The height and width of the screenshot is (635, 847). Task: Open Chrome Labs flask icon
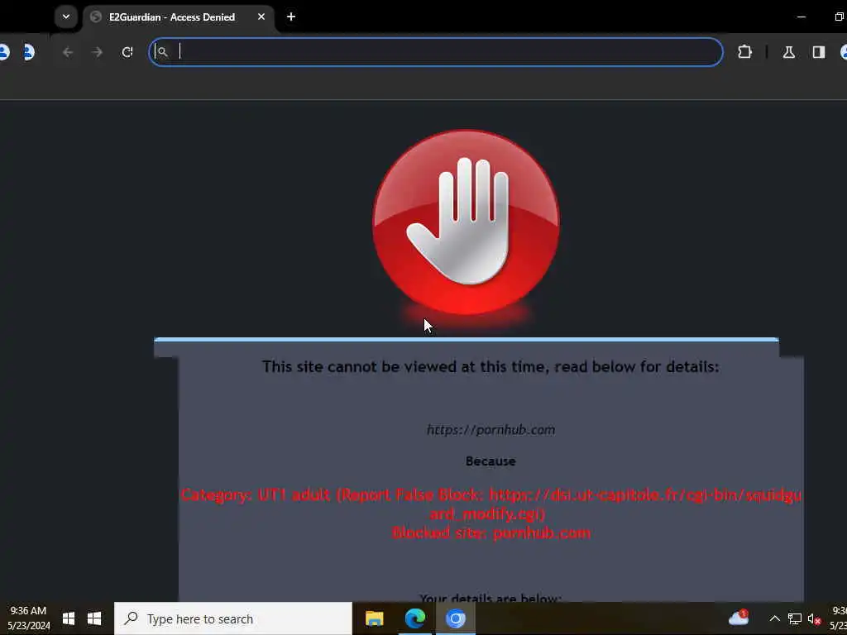coord(788,52)
